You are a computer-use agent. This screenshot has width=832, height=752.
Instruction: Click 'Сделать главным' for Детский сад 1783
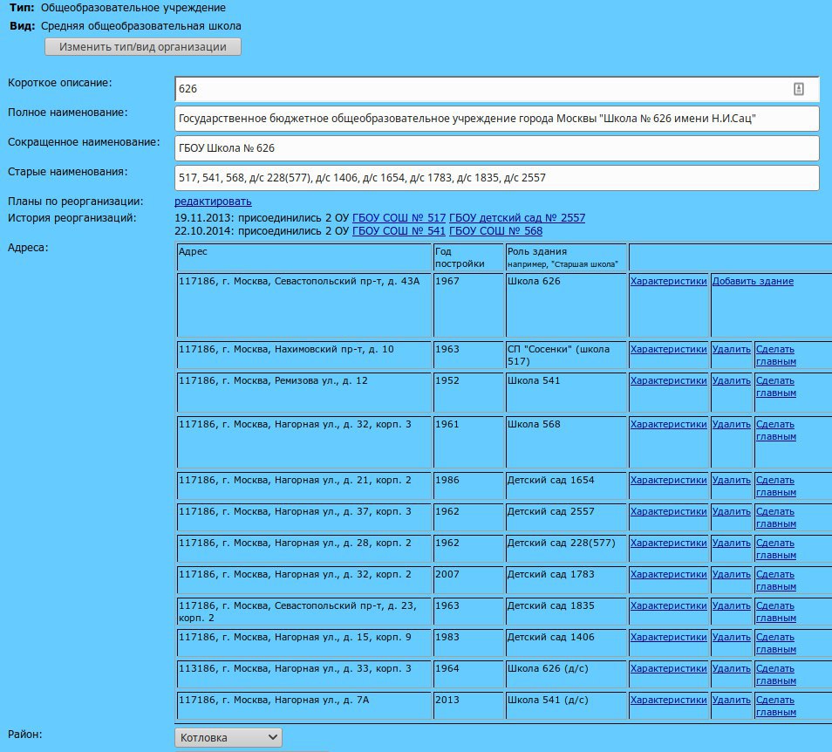[x=776, y=579]
